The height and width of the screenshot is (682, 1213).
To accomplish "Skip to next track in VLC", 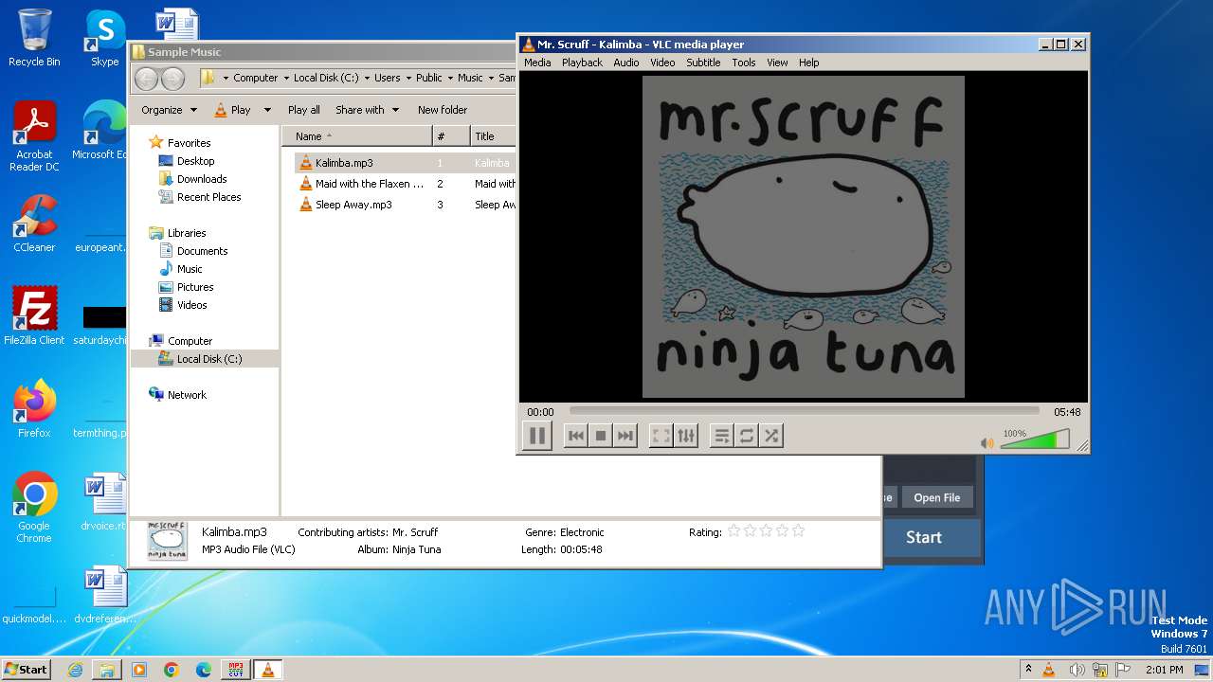I will tap(625, 436).
